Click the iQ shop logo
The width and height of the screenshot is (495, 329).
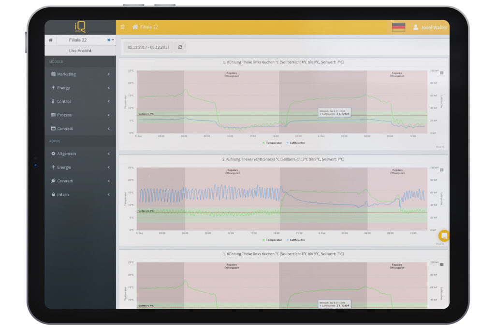(x=80, y=27)
